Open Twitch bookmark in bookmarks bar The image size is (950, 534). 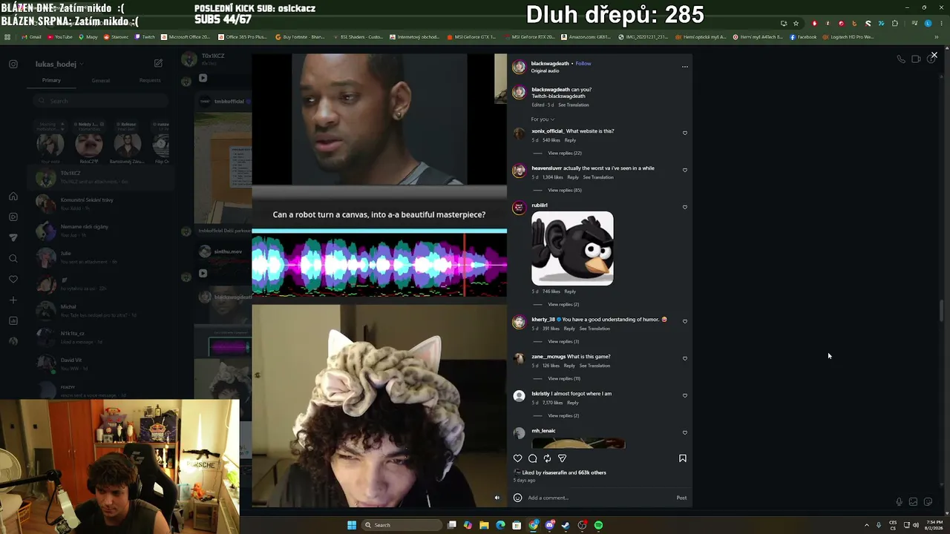tap(145, 37)
